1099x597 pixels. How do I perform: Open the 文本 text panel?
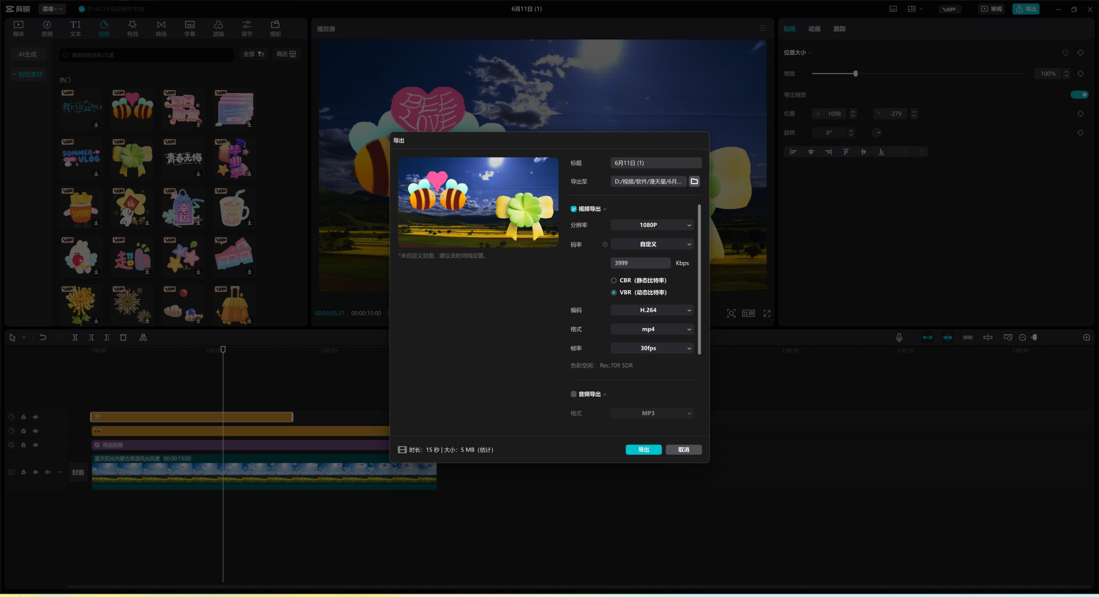click(x=76, y=28)
